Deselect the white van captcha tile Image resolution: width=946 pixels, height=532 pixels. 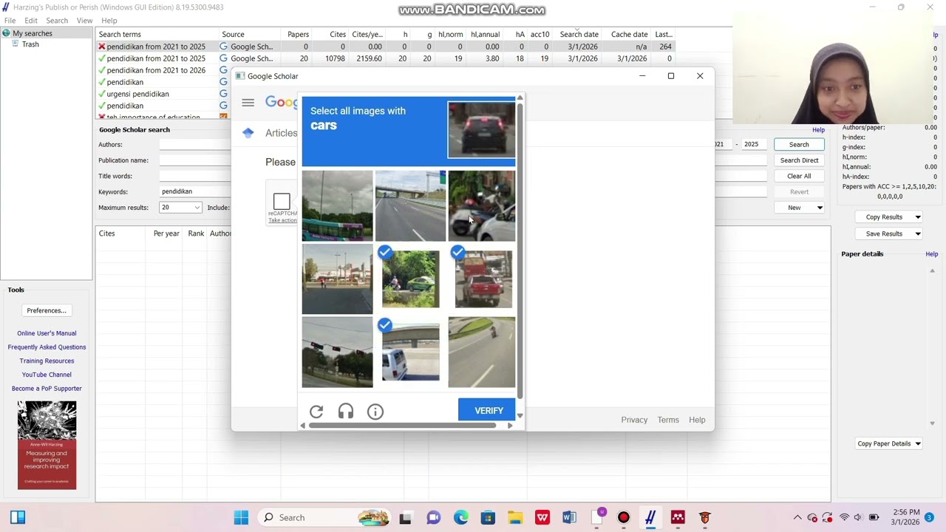click(x=410, y=352)
